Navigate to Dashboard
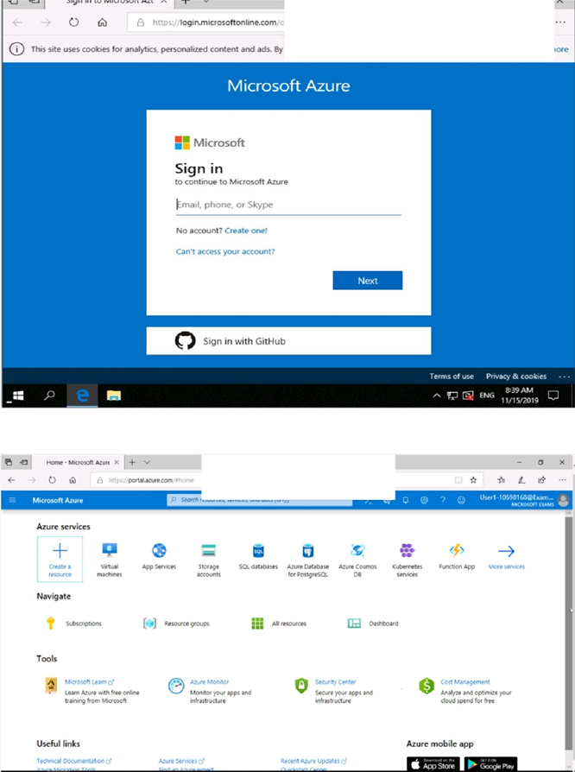The width and height of the screenshot is (575, 772). [x=373, y=623]
